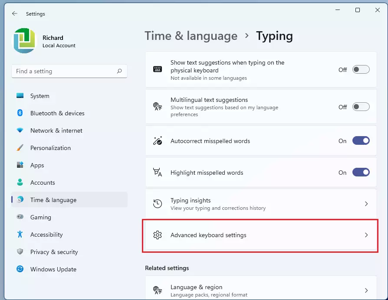Open Privacy & security label
Viewport: 388px width, 300px height.
coord(54,252)
